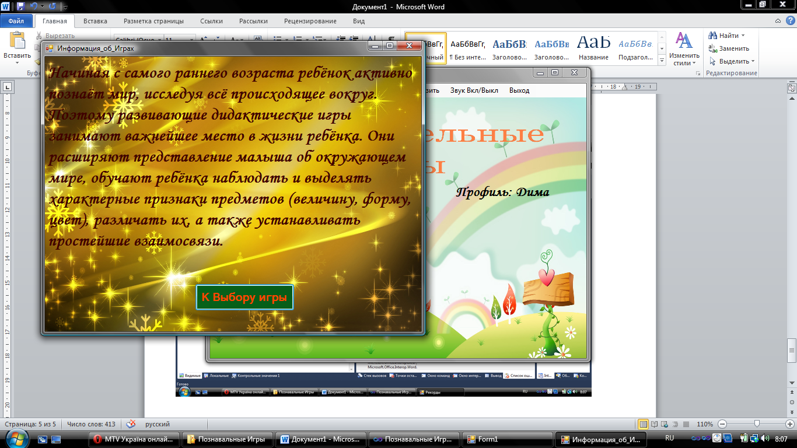Screen dimensions: 797x448
Task: Open the Ссылки ribbon tab
Action: click(x=211, y=21)
